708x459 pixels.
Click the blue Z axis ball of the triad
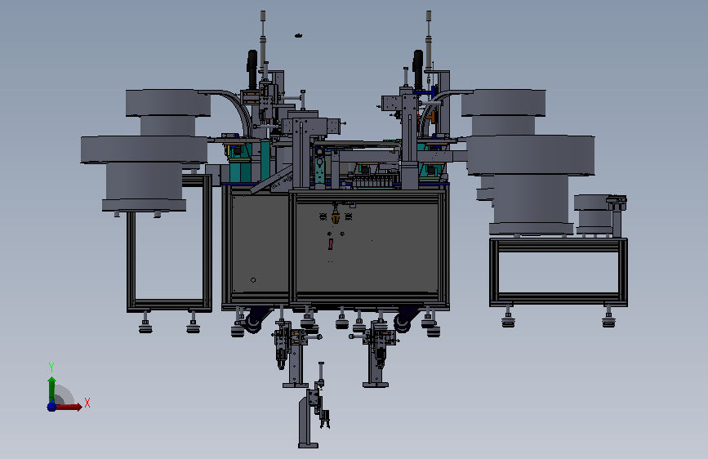pyautogui.click(x=51, y=407)
